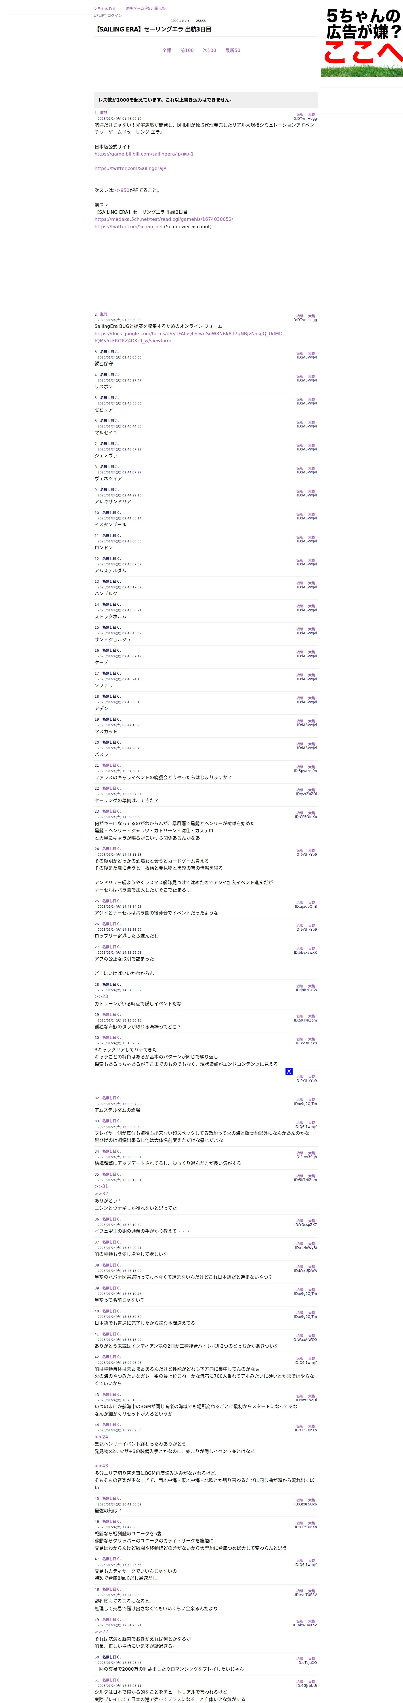Click 垢版 link on post 51

(x=299, y=1682)
